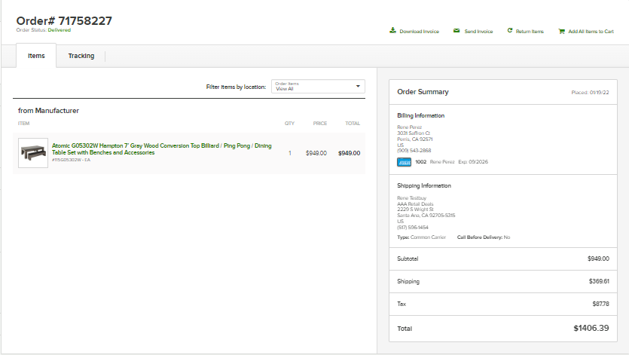Image resolution: width=629 pixels, height=355 pixels.
Task: Select billing name Rene Perez
Action: coord(409,127)
